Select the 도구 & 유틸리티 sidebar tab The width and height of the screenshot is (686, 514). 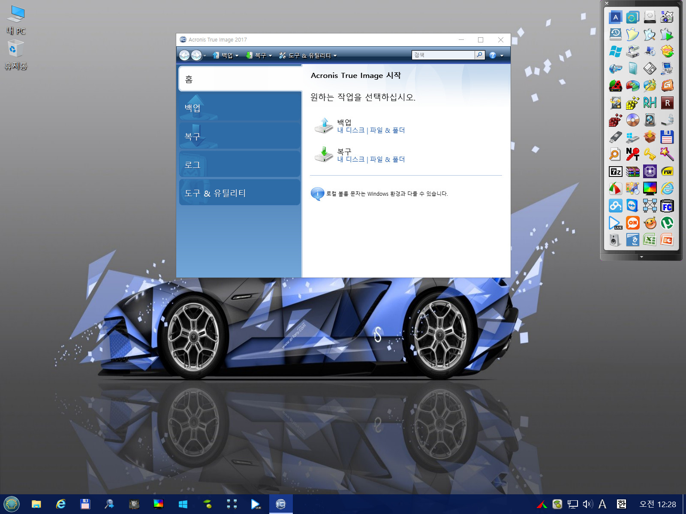[x=240, y=193]
